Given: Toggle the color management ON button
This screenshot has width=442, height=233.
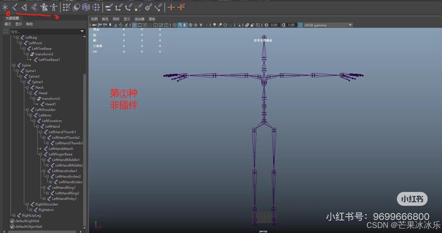Looking at the screenshot, I should [300, 25].
